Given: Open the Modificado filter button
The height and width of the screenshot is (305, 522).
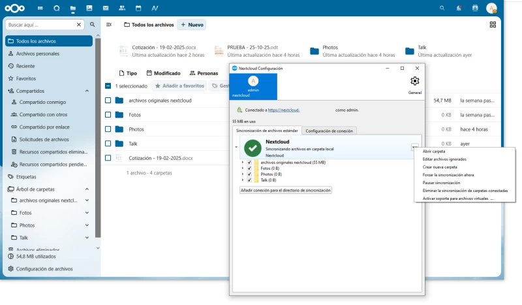Looking at the screenshot, I should [x=164, y=73].
